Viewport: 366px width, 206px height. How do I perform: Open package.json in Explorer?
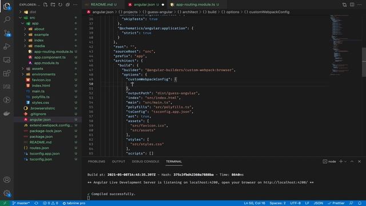41,137
